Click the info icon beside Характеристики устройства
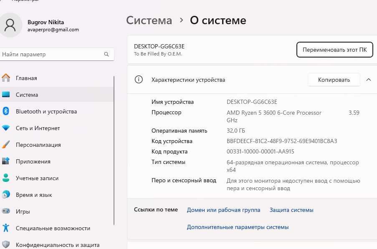Image resolution: width=377 pixels, height=249 pixels. (139, 80)
